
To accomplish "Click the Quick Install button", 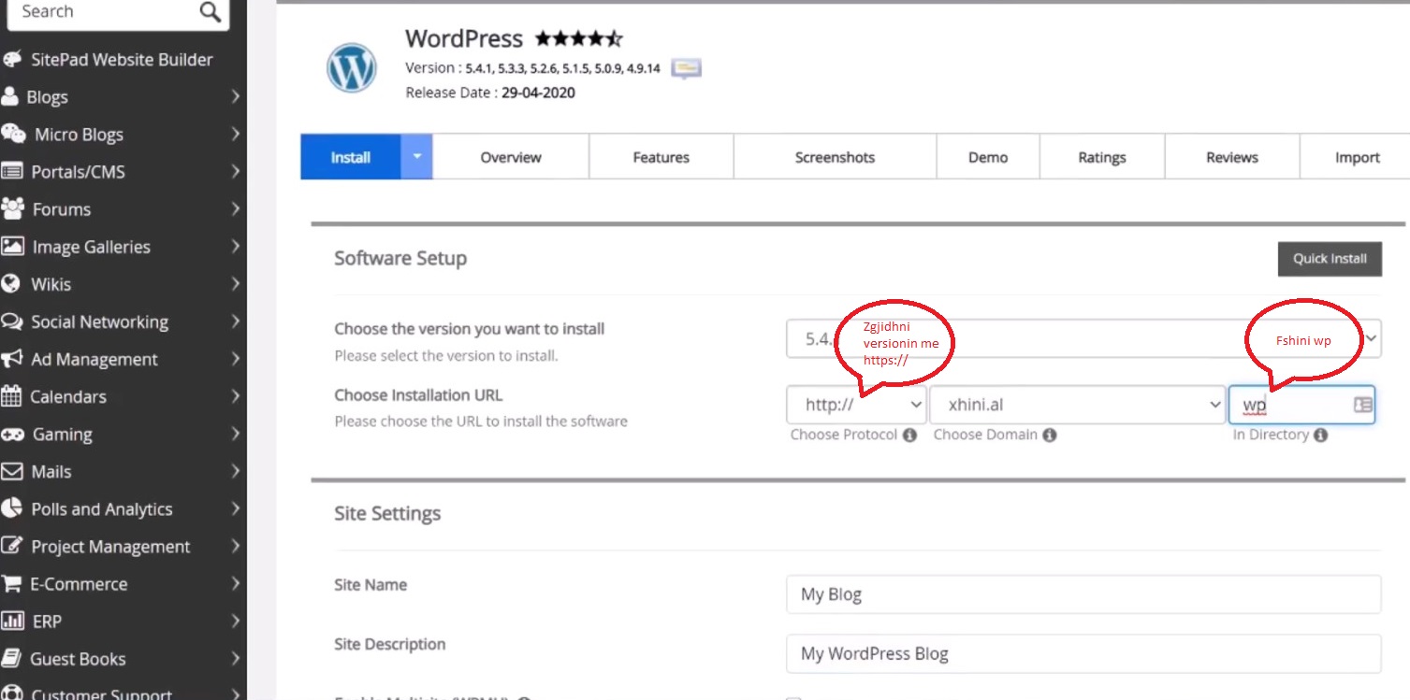I will click(x=1330, y=259).
